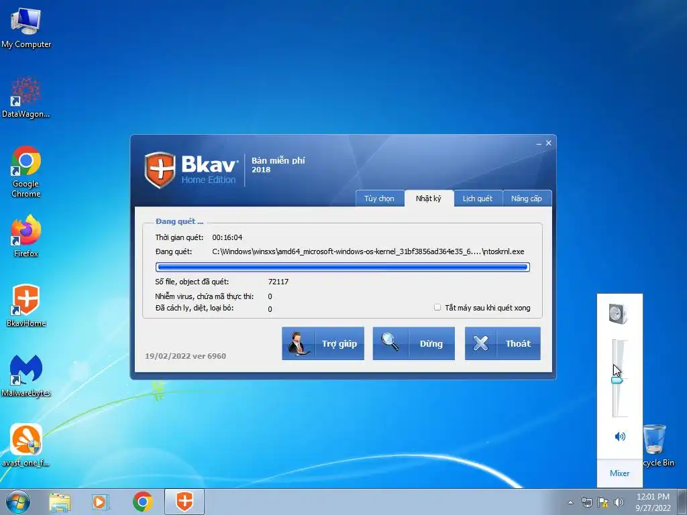Click the scanned file count 72117
The width and height of the screenshot is (687, 515).
coord(278,282)
